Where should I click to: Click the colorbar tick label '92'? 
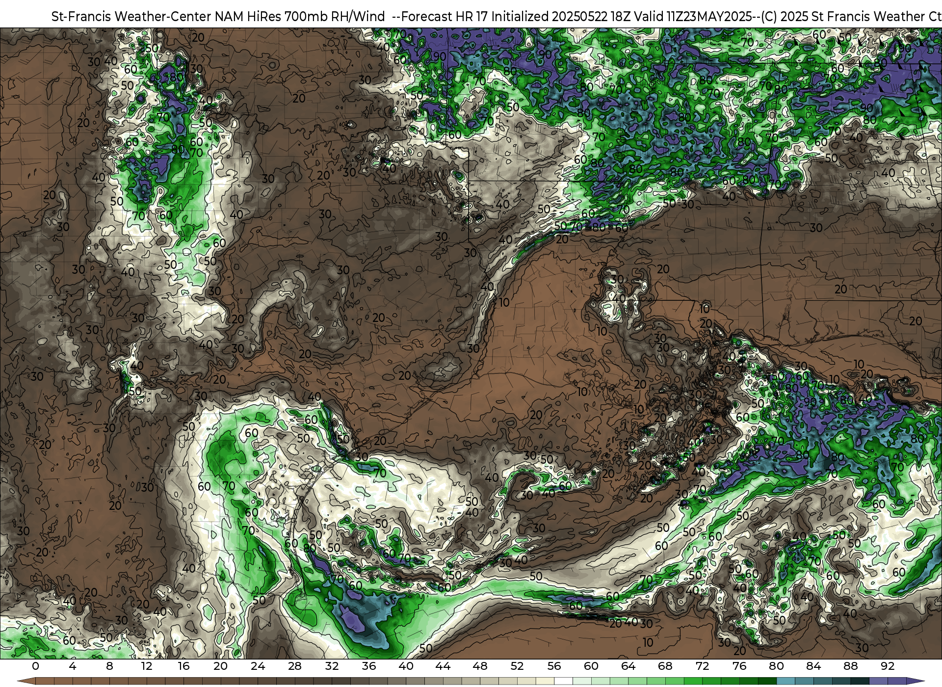(x=888, y=666)
